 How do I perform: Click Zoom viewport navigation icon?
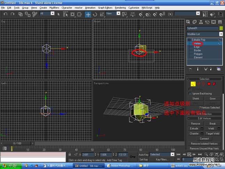(x=206, y=154)
